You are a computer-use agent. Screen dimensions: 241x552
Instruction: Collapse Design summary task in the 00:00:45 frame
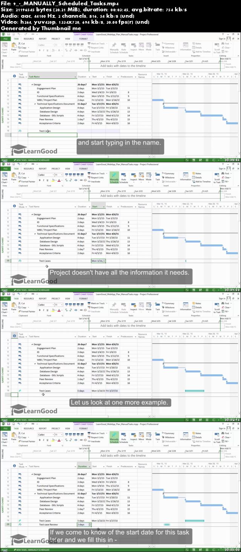pyautogui.click(x=32, y=85)
